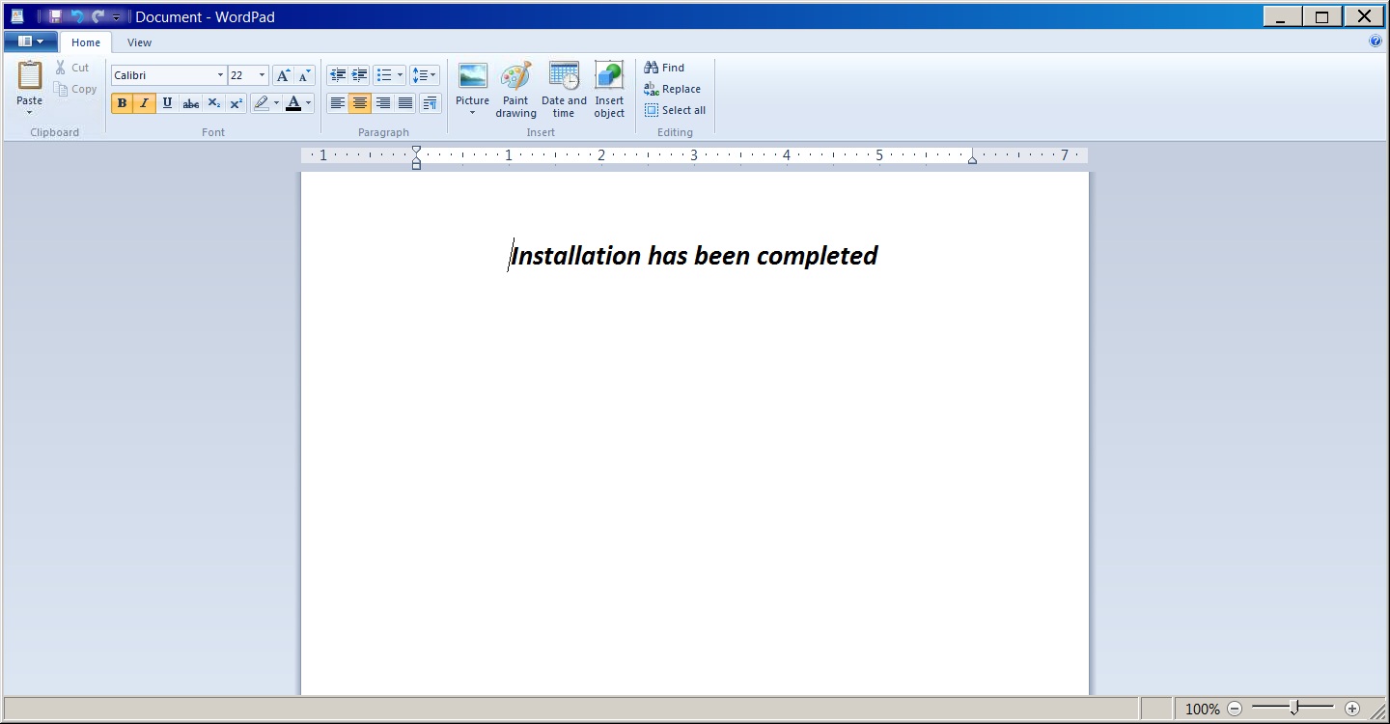This screenshot has height=724, width=1390.
Task: Toggle Strikethrough formatting
Action: (x=190, y=103)
